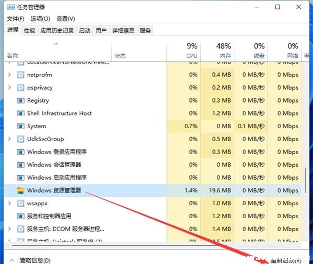Select the Registry process name
313x264 pixels.
(38, 100)
